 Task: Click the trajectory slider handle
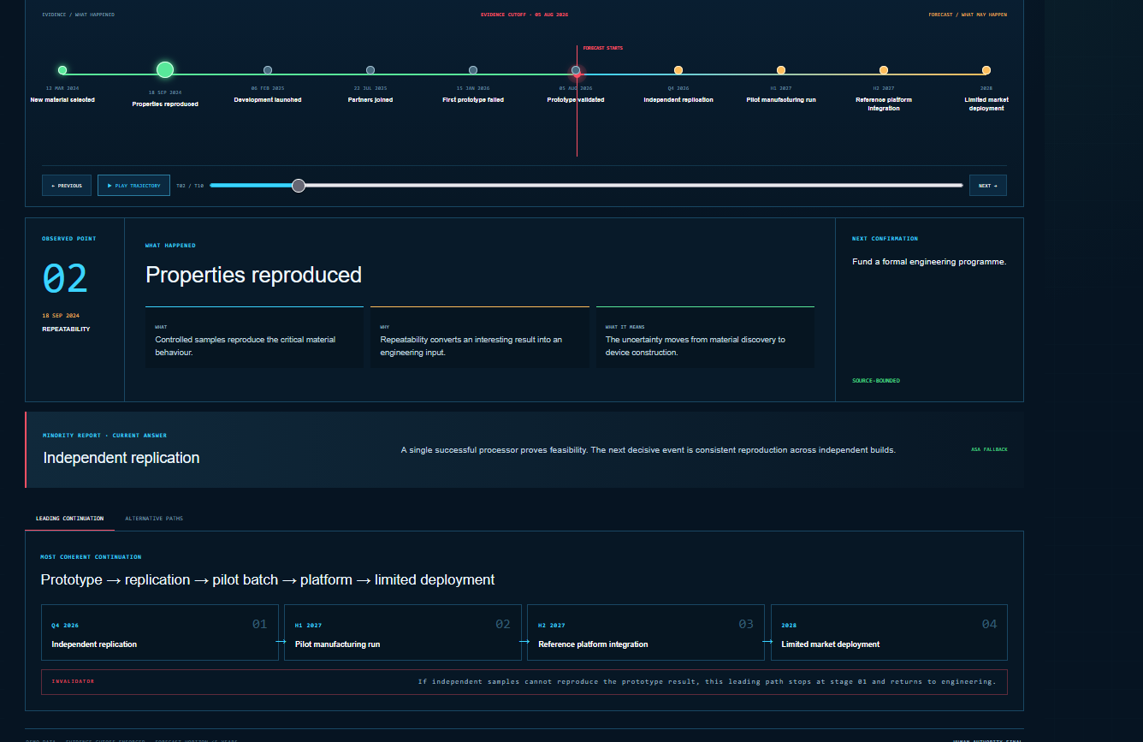(x=299, y=185)
